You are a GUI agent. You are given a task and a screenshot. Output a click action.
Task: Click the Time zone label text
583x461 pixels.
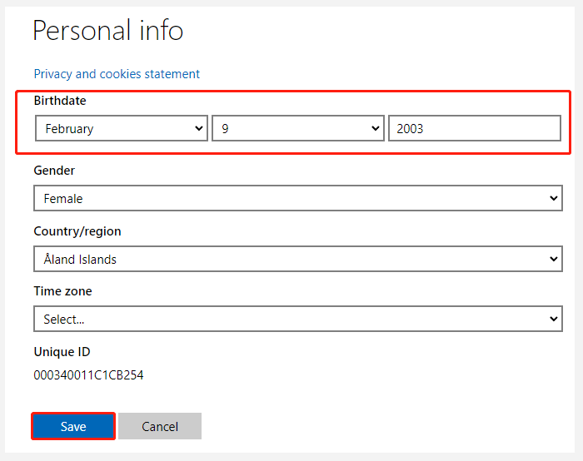click(x=62, y=291)
